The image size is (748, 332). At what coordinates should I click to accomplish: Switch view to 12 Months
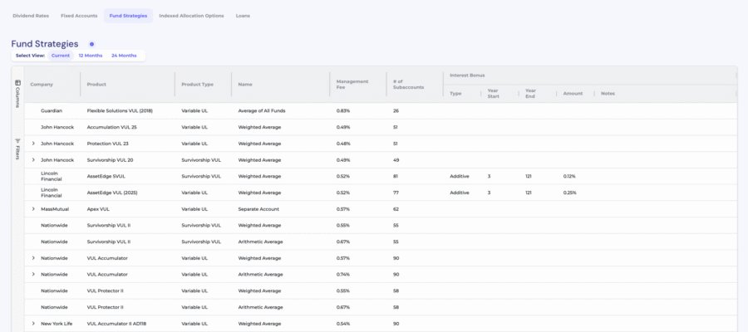coord(91,56)
